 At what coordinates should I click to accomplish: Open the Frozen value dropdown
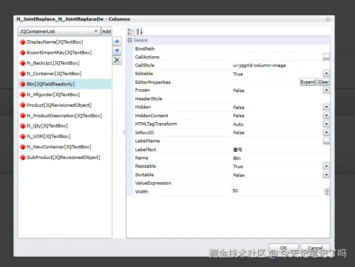pyautogui.click(x=326, y=90)
